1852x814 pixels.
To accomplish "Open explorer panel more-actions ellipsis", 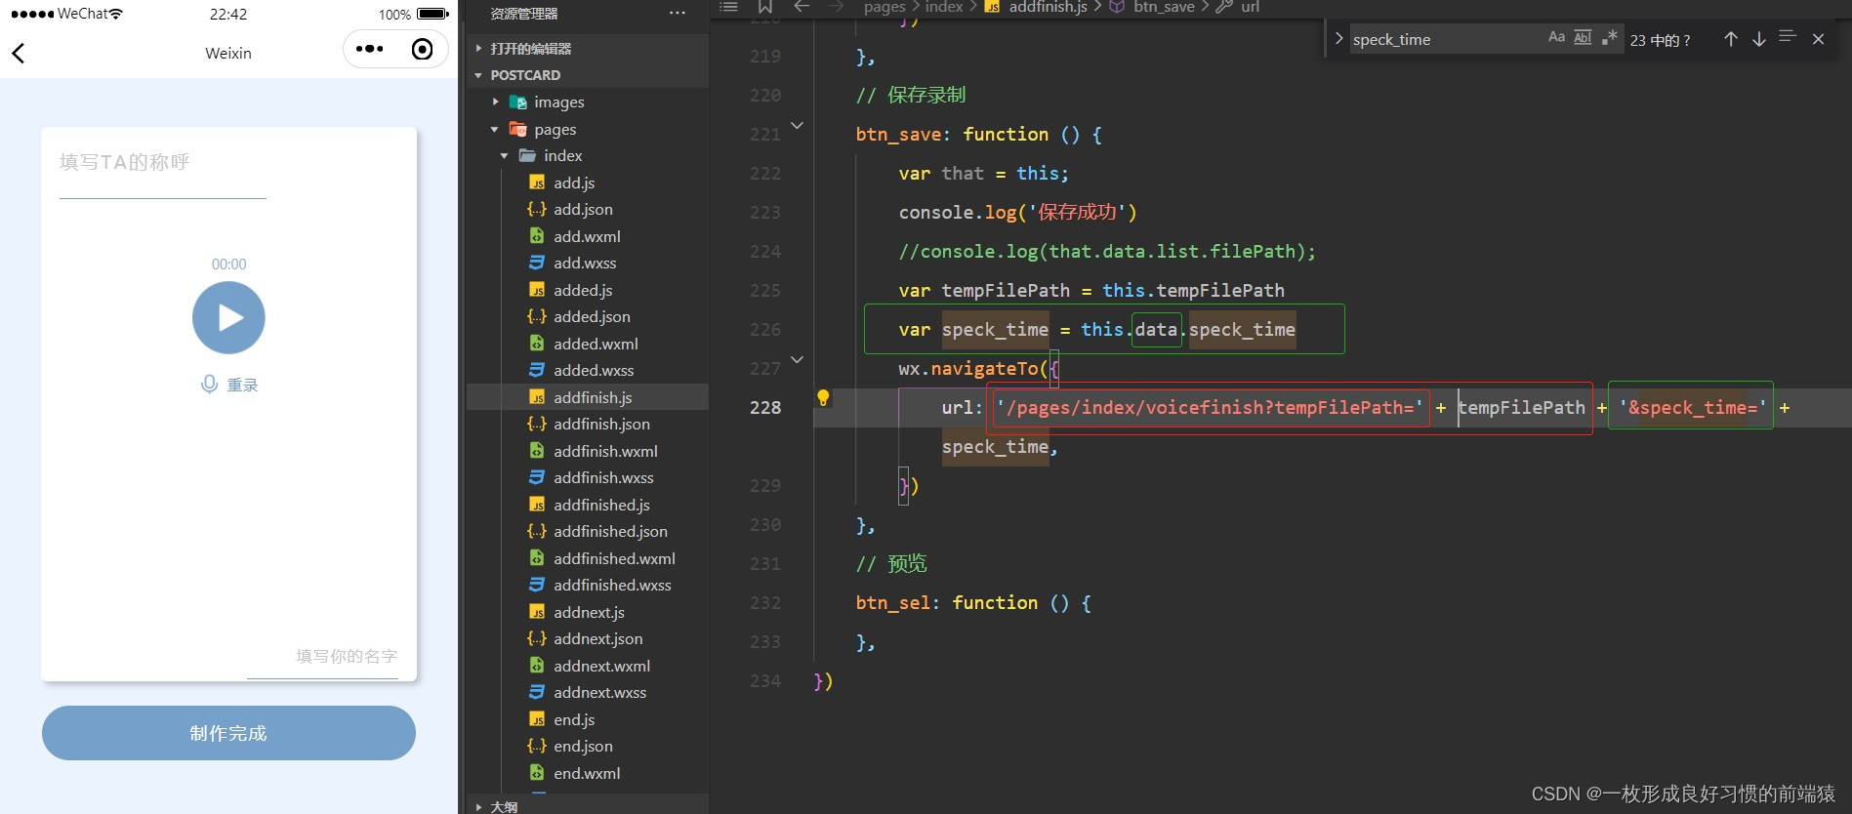I will coord(678,14).
